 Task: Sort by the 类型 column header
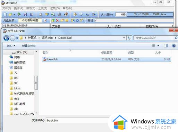pyautogui.click(x=131, y=53)
